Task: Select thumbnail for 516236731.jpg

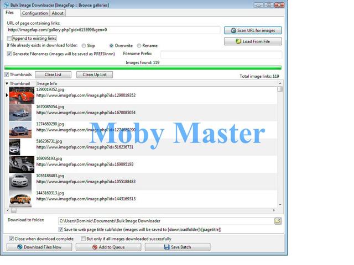Action: click(15, 147)
